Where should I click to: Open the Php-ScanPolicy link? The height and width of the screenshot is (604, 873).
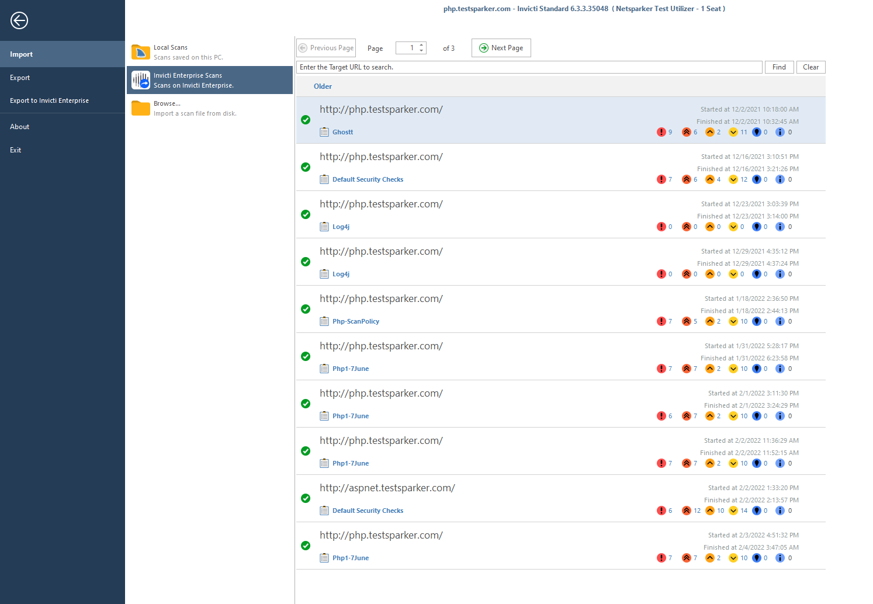coord(356,321)
